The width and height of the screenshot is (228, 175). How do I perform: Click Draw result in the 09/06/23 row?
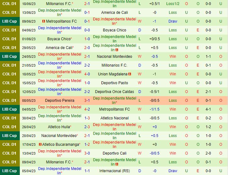pyautogui.click(x=173, y=21)
